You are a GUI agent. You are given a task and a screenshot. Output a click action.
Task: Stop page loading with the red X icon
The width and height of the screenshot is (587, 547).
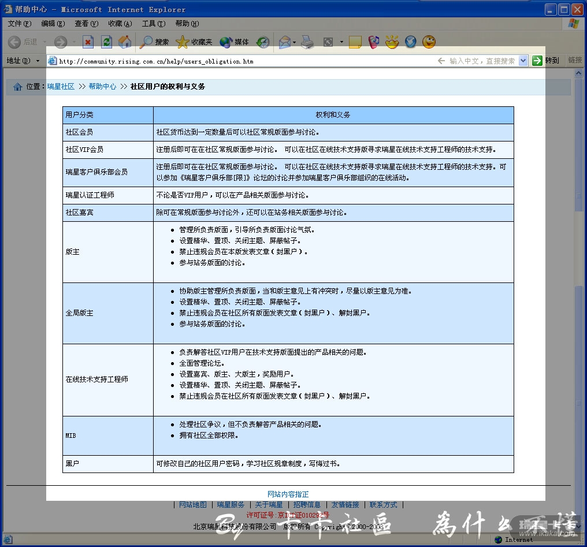click(88, 42)
